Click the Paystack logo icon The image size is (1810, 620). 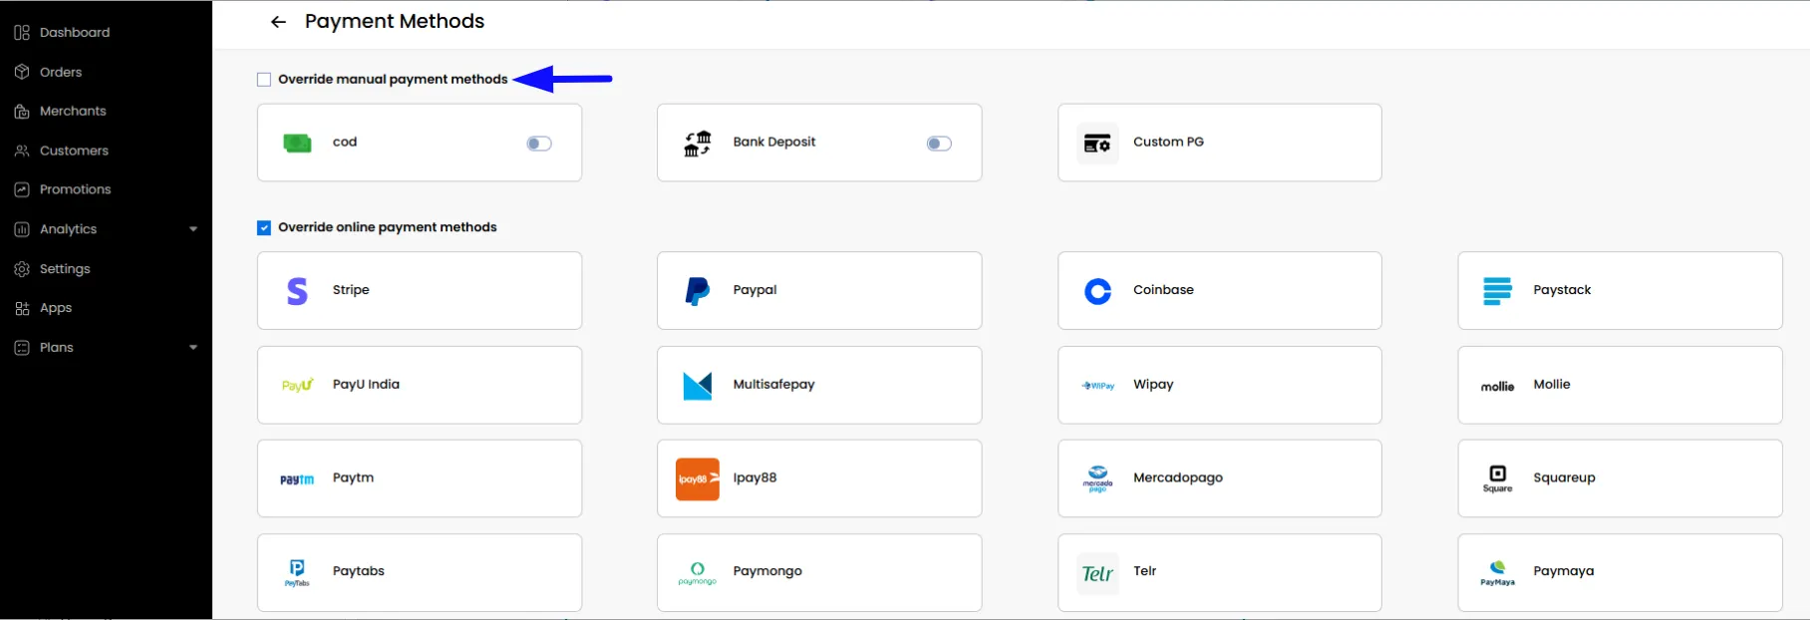tap(1497, 291)
